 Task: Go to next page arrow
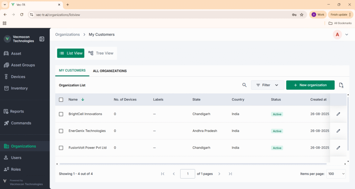click(219, 174)
